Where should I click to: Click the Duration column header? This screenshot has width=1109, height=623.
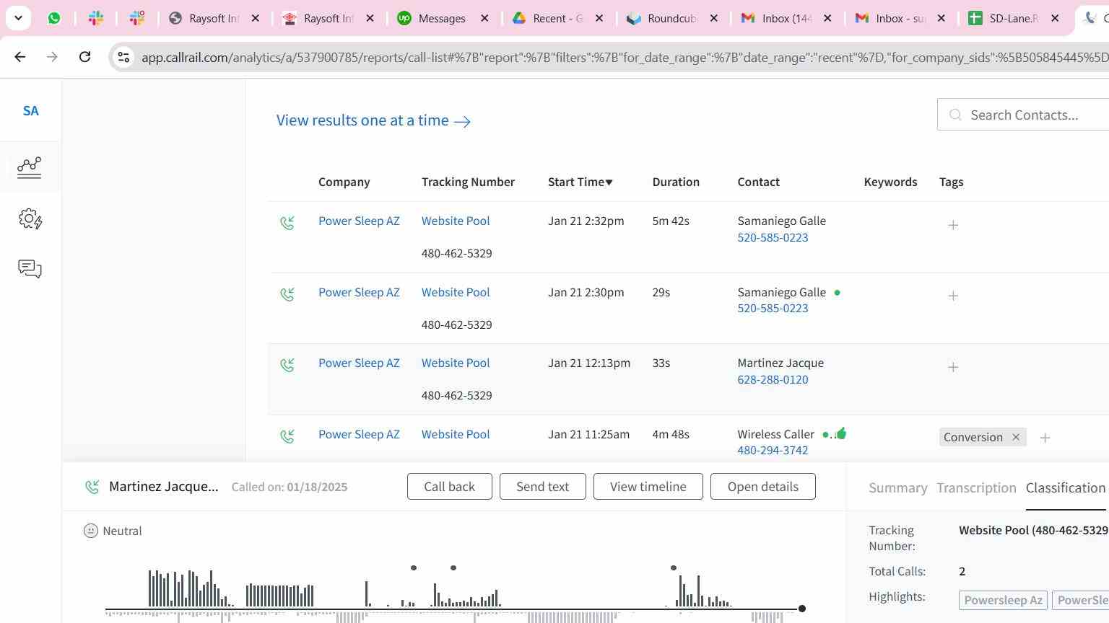[x=676, y=182]
